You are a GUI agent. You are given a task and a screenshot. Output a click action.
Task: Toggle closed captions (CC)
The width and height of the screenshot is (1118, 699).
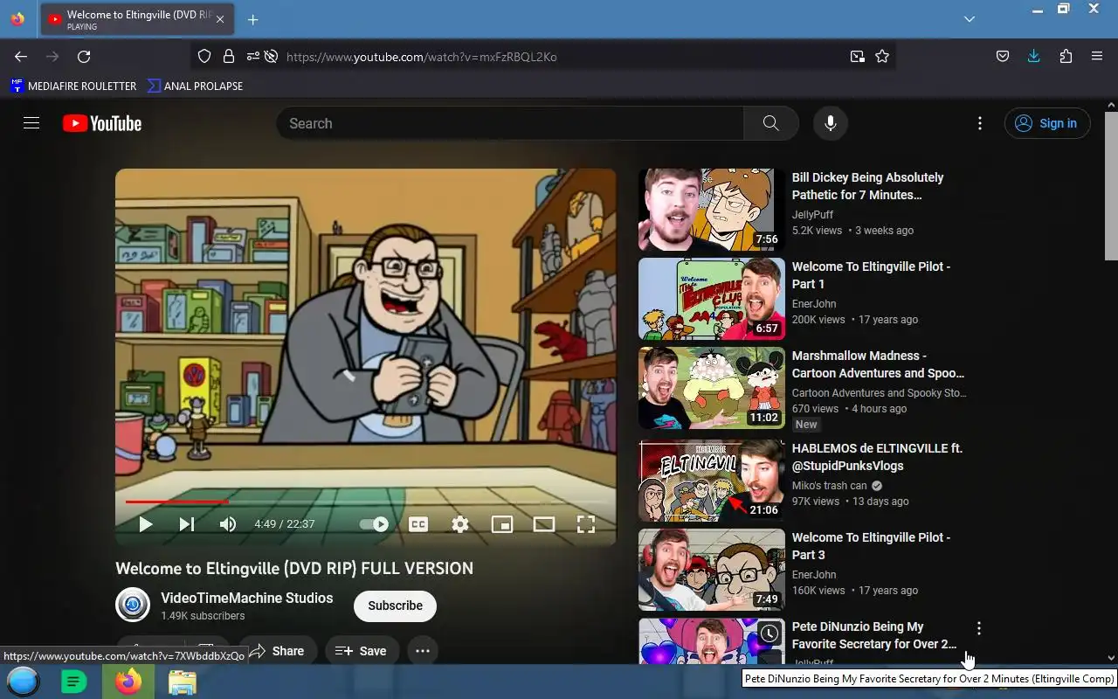(x=418, y=524)
